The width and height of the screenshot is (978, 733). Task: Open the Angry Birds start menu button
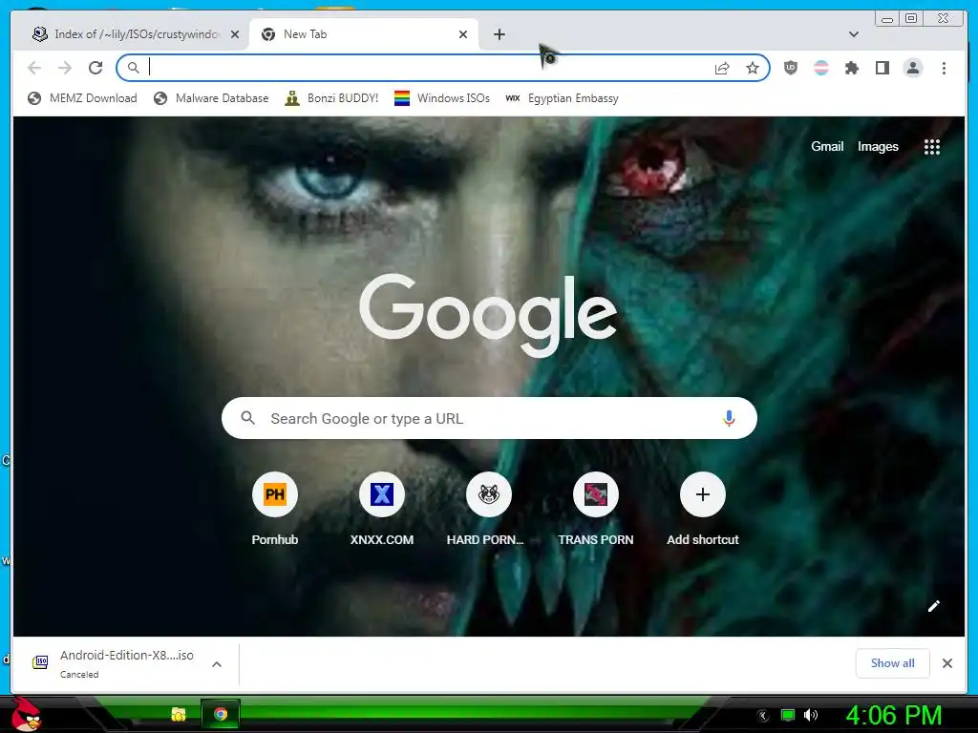coord(27,714)
